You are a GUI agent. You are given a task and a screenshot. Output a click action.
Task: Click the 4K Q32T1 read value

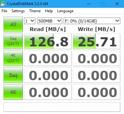click(x=48, y=58)
